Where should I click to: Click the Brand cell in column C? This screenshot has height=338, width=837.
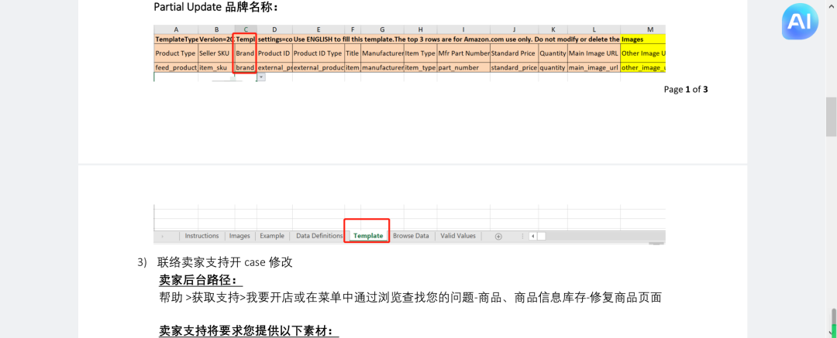tap(245, 53)
